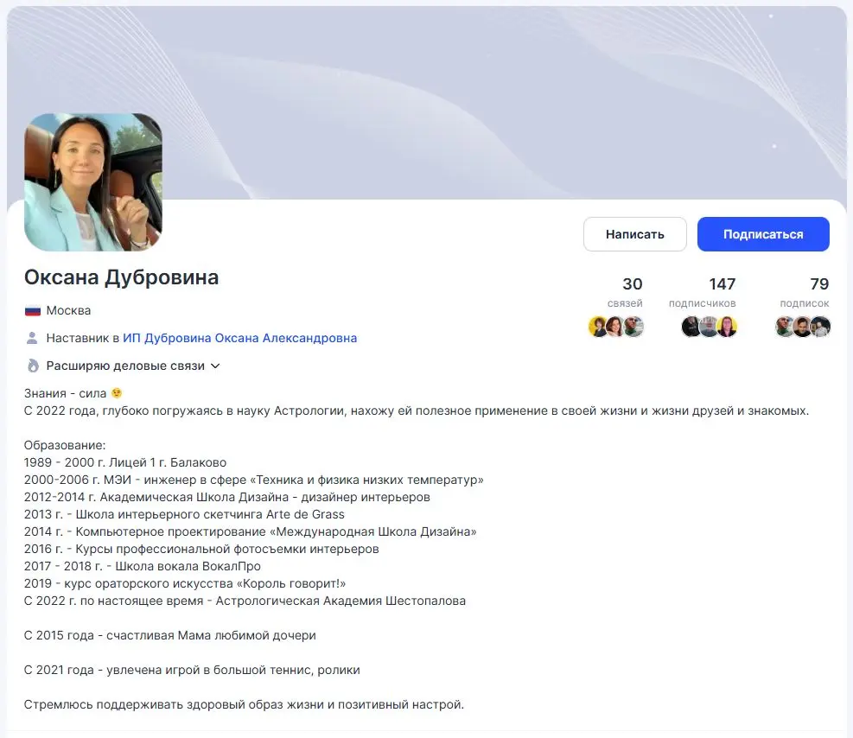Click the person icon beside the Наставник line
The width and height of the screenshot is (853, 738).
point(31,338)
